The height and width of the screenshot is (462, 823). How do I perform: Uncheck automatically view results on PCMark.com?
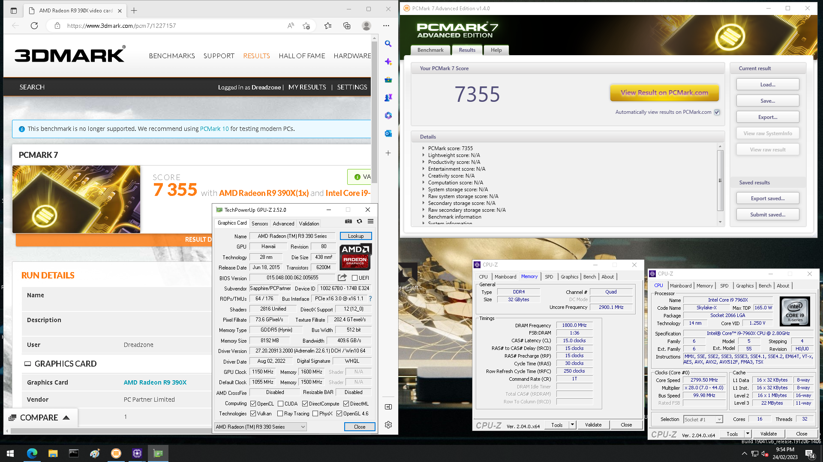coord(717,112)
